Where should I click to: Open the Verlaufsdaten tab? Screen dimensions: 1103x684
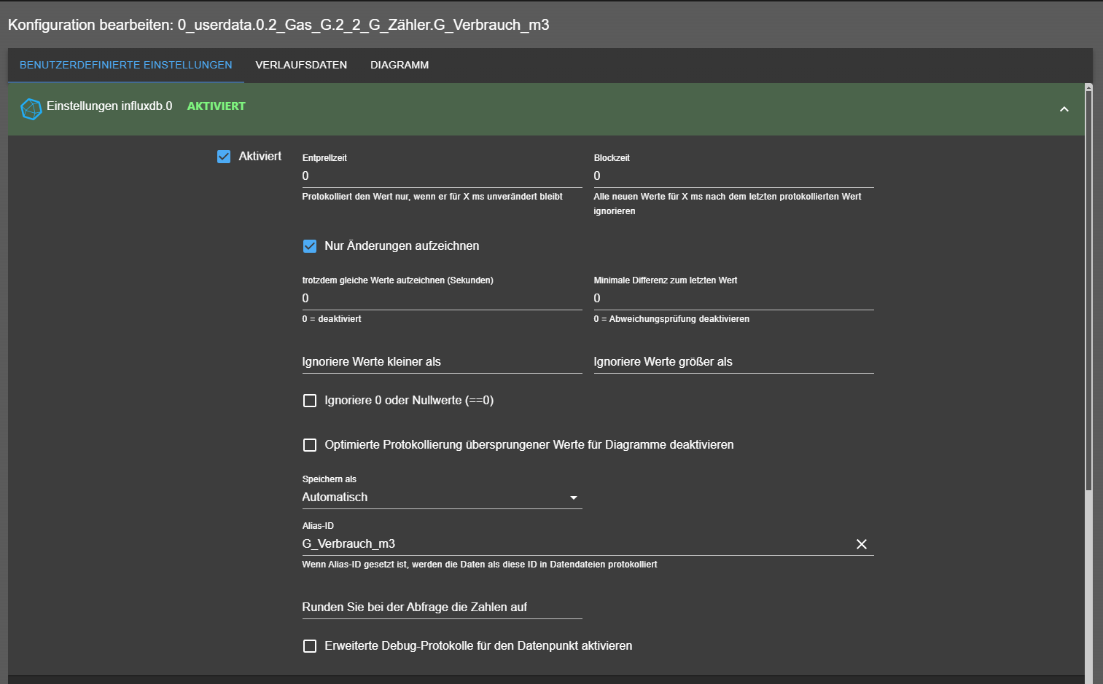(x=301, y=65)
